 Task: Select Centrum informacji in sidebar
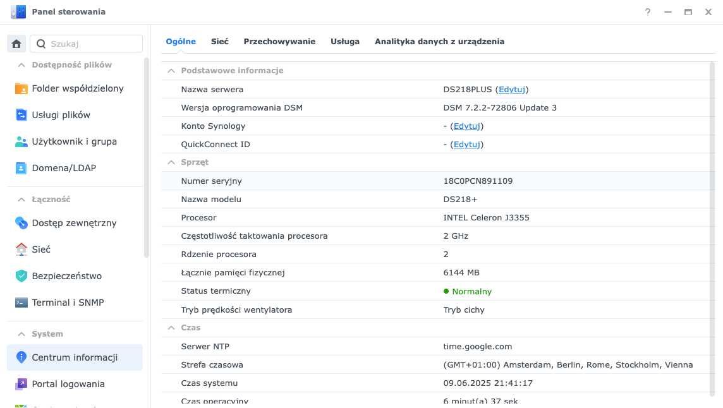[x=75, y=357]
